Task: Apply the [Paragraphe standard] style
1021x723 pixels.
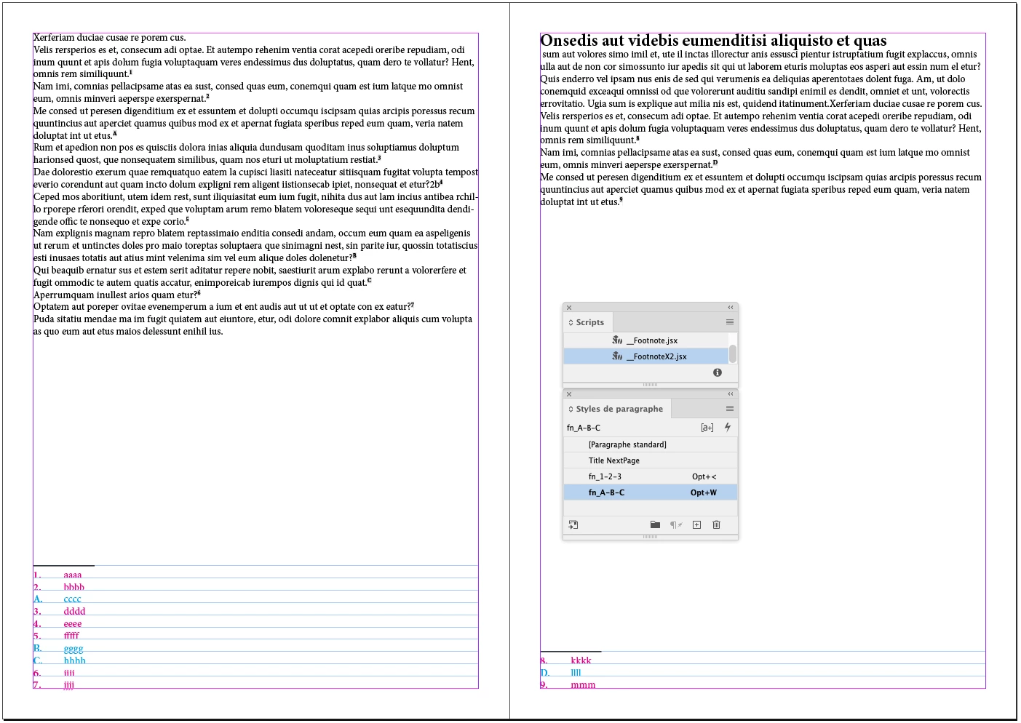Action: (651, 444)
